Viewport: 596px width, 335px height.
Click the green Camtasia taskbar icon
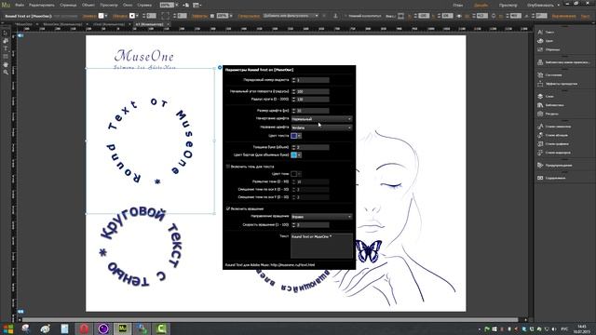click(161, 328)
